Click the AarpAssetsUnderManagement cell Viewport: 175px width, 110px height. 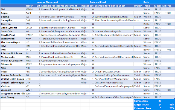(114, 79)
